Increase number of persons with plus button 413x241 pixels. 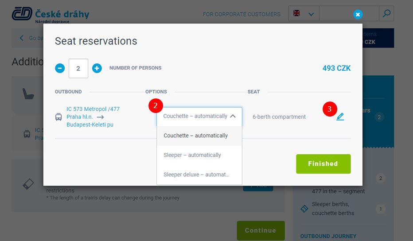97,68
